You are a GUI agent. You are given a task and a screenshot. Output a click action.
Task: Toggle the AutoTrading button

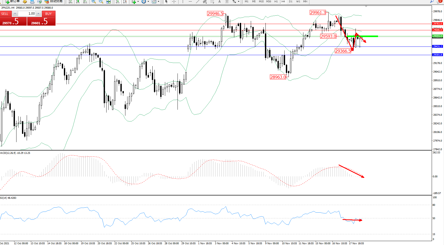[x=54, y=2]
